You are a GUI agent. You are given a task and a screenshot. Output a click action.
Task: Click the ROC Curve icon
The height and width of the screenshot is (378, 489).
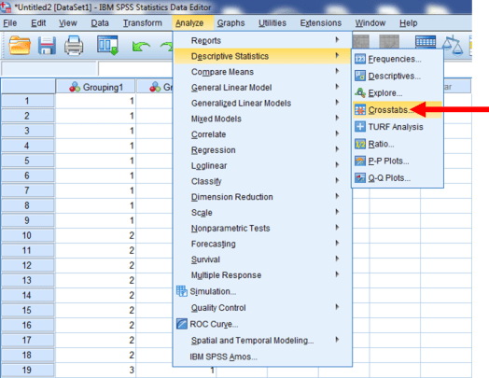pos(181,324)
